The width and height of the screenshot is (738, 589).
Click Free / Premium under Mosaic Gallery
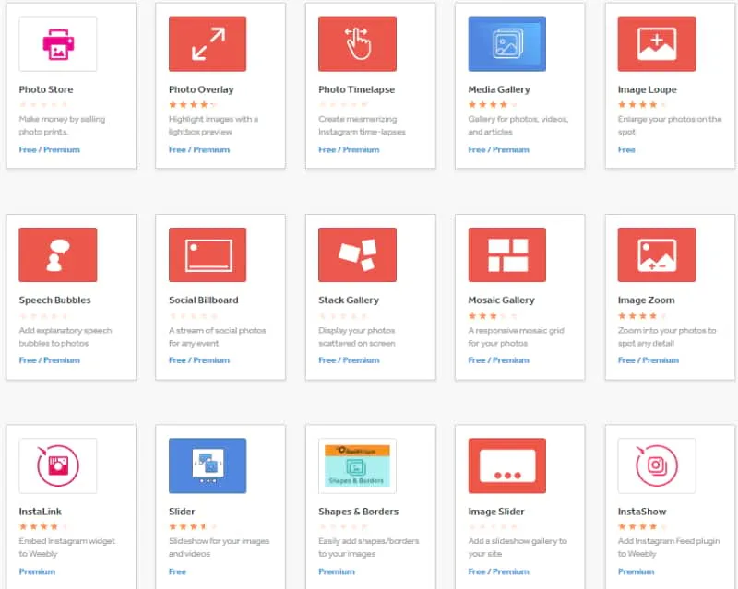498,360
